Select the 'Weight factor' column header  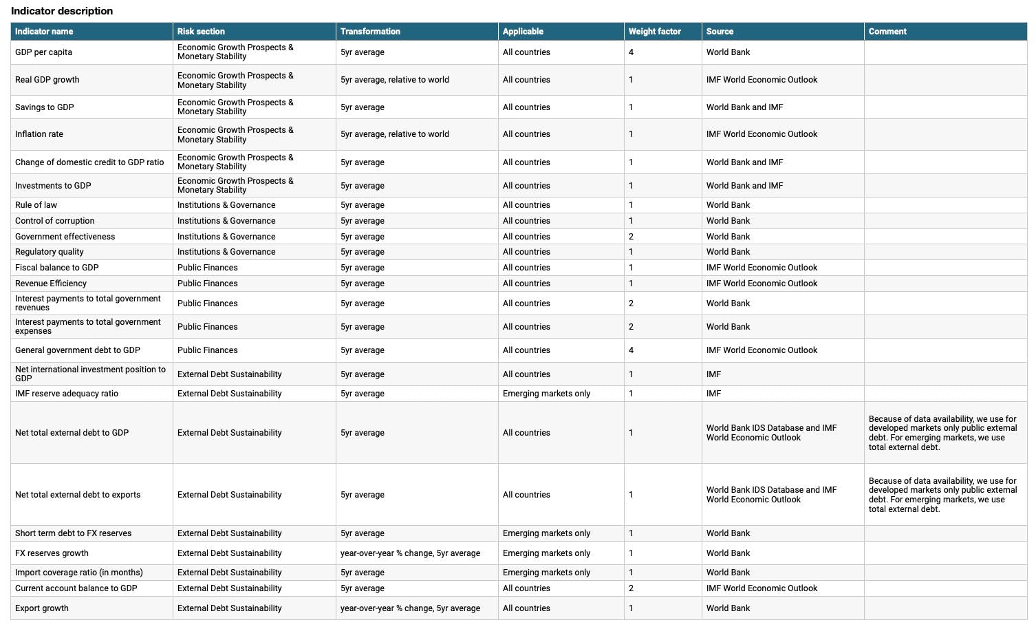tap(663, 32)
